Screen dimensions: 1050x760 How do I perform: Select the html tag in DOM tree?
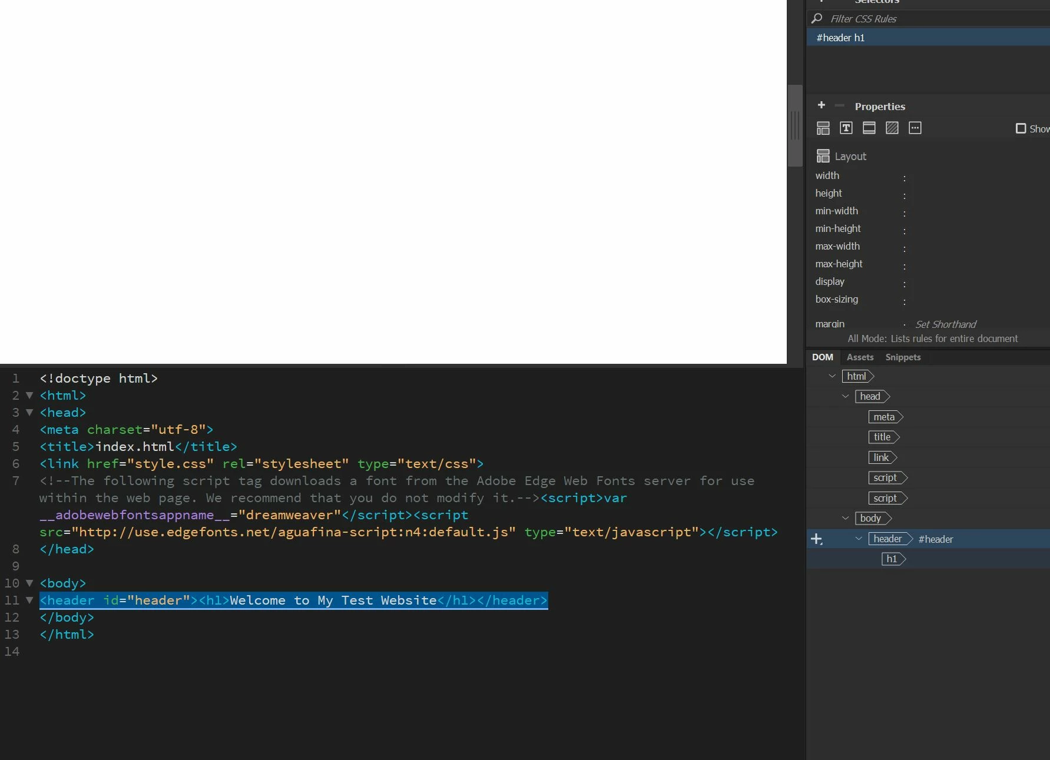[857, 376]
